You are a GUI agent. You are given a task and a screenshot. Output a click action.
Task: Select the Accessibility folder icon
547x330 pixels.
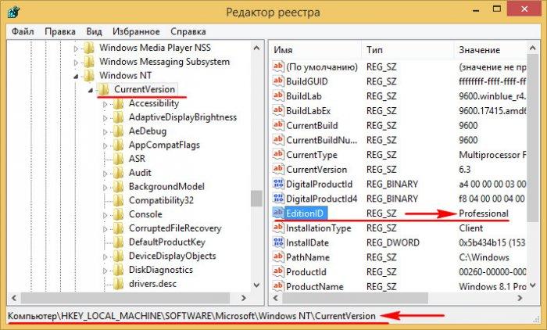118,103
